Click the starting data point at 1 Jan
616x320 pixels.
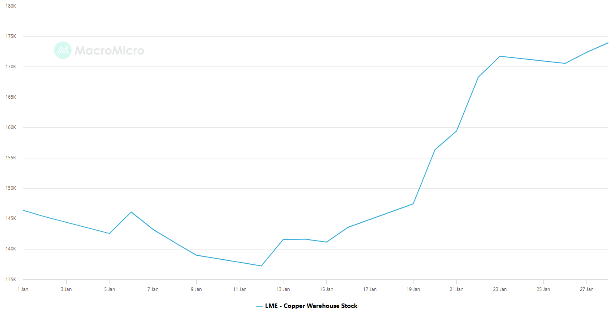pos(23,210)
